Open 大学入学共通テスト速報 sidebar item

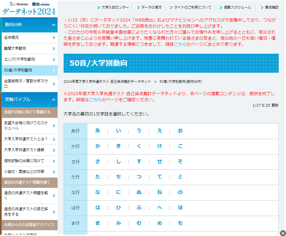point(30,150)
